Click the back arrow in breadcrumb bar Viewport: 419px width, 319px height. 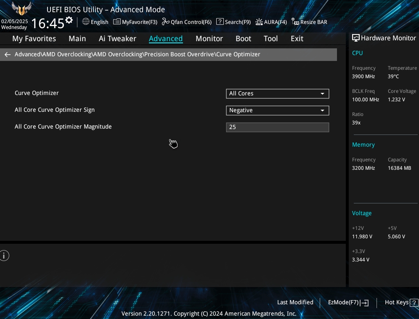8,55
